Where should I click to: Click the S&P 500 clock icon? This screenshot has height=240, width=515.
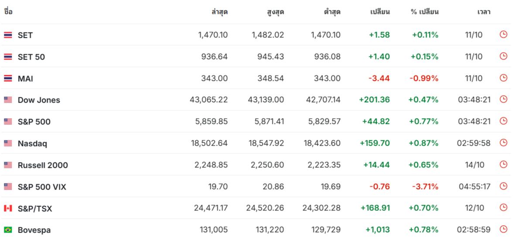pos(503,121)
